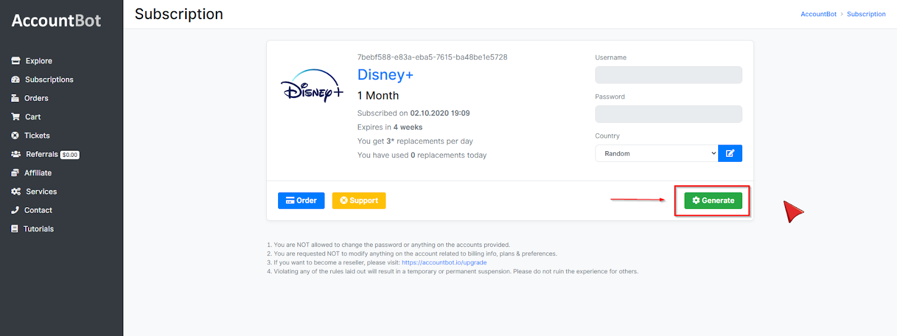897x336 pixels.
Task: Click the Orders box icon
Action: point(15,98)
